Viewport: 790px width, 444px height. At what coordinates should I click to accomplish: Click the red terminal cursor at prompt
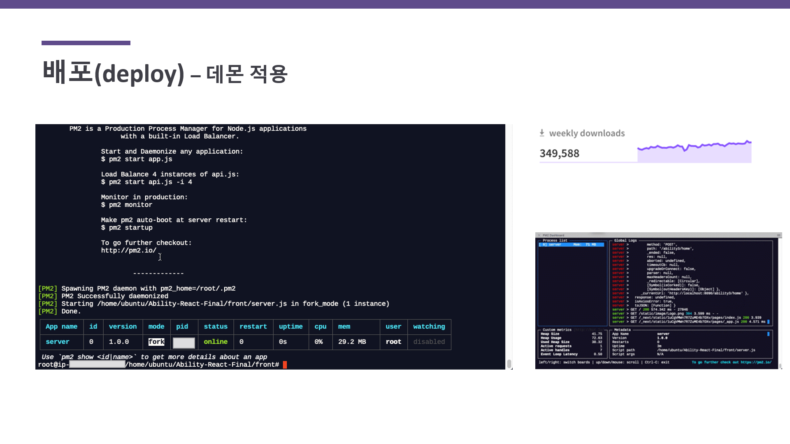click(285, 365)
